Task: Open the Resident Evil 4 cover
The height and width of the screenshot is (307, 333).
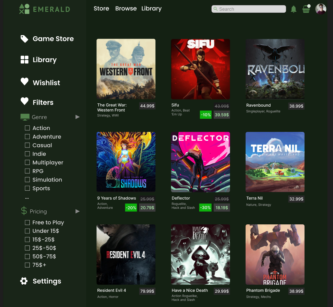Action: (126, 254)
